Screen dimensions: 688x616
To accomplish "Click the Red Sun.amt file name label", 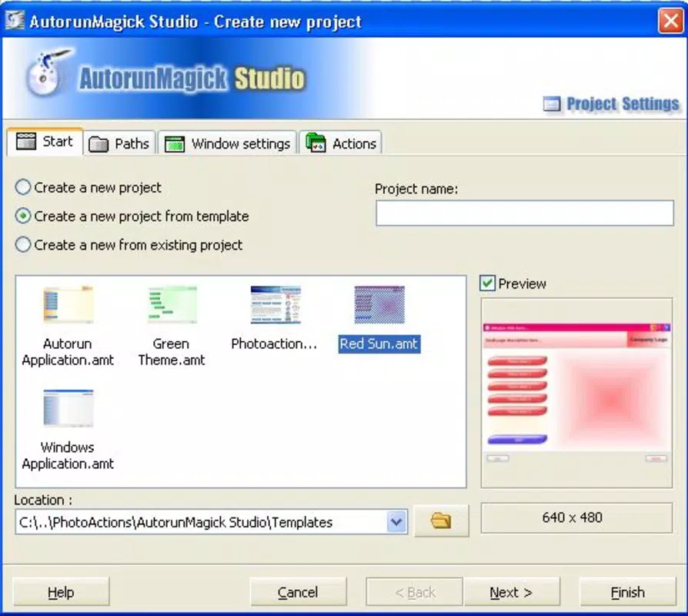I will [x=379, y=343].
